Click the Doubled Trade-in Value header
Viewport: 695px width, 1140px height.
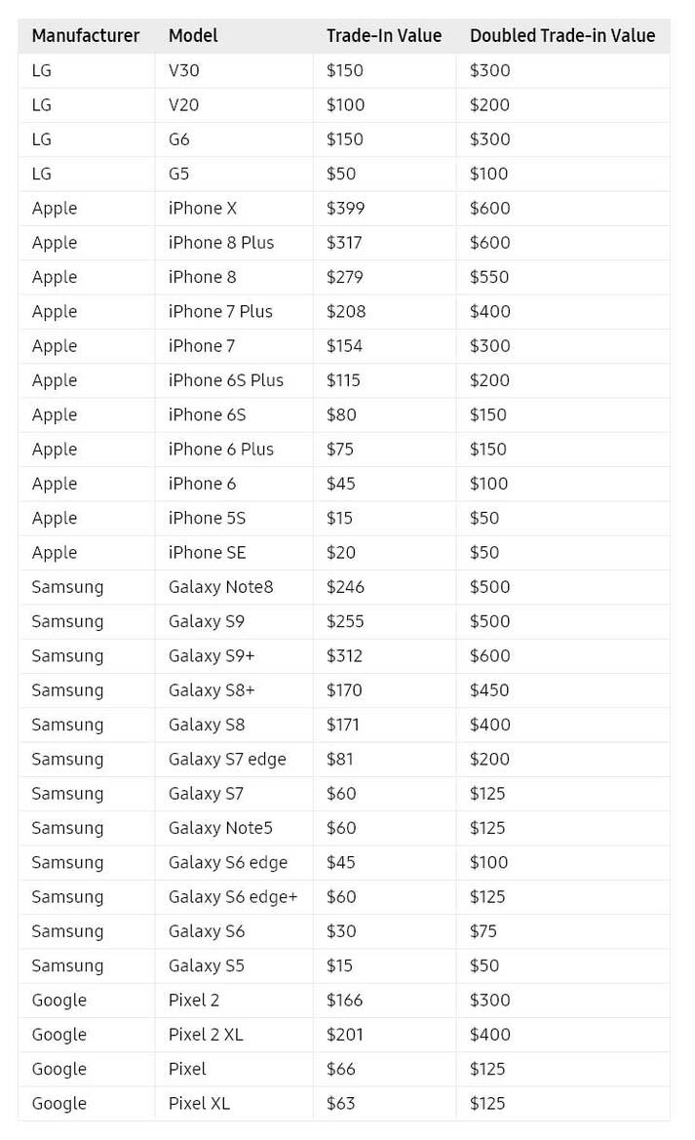562,36
